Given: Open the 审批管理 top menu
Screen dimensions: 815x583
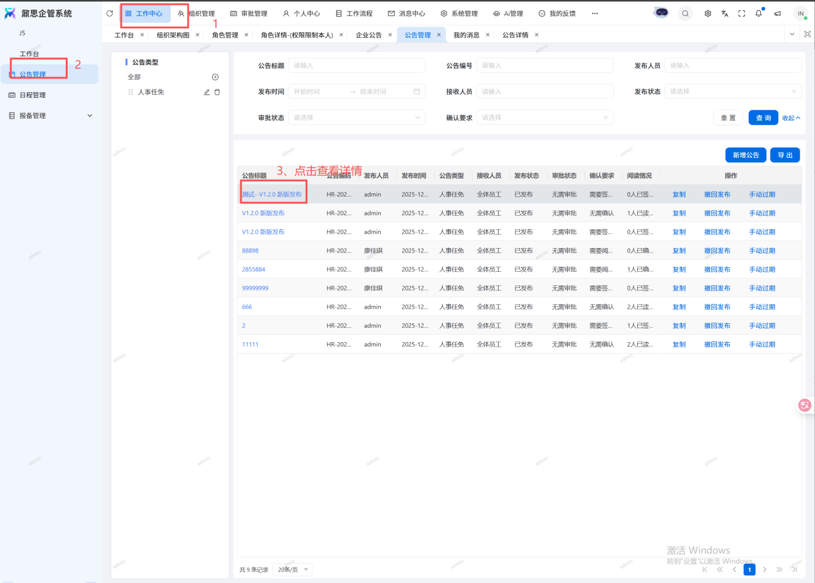Looking at the screenshot, I should (249, 14).
